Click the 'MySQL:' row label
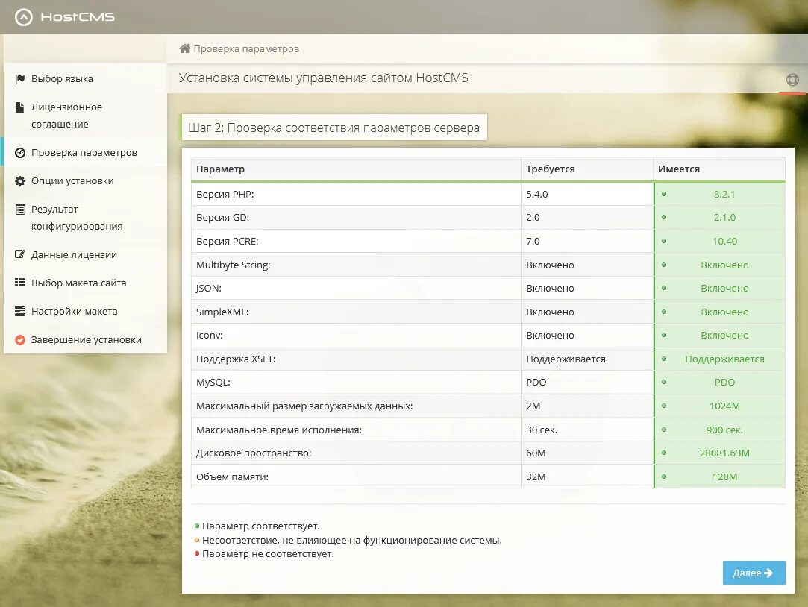 pyautogui.click(x=213, y=382)
